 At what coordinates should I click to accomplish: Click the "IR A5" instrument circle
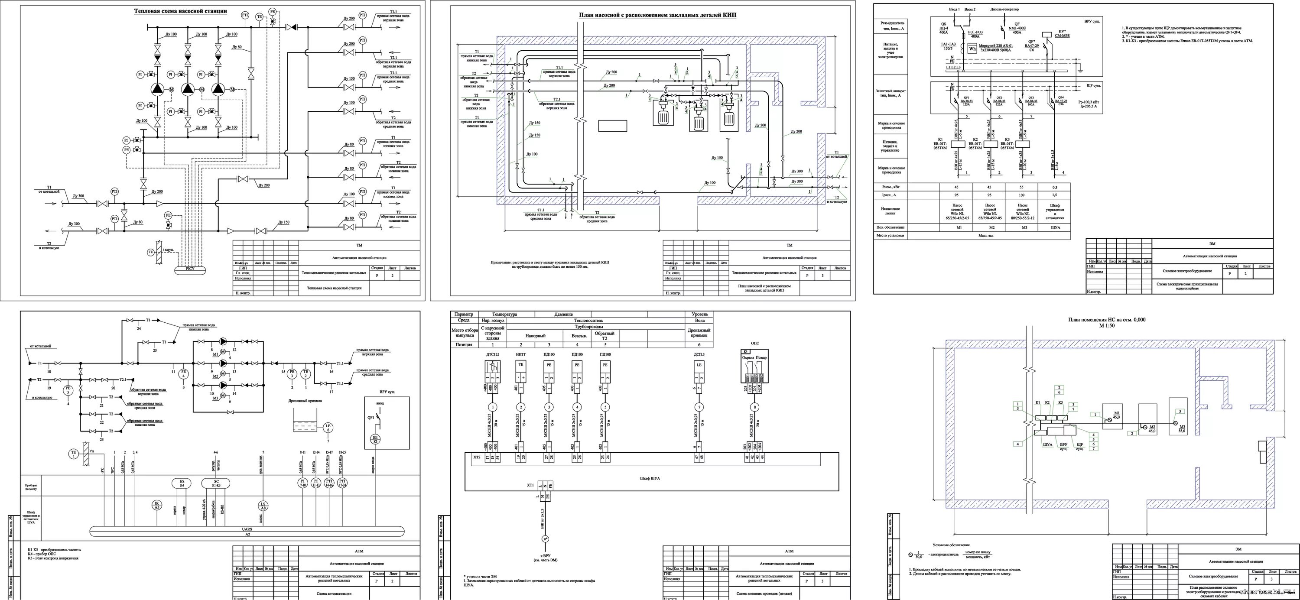coord(157,505)
